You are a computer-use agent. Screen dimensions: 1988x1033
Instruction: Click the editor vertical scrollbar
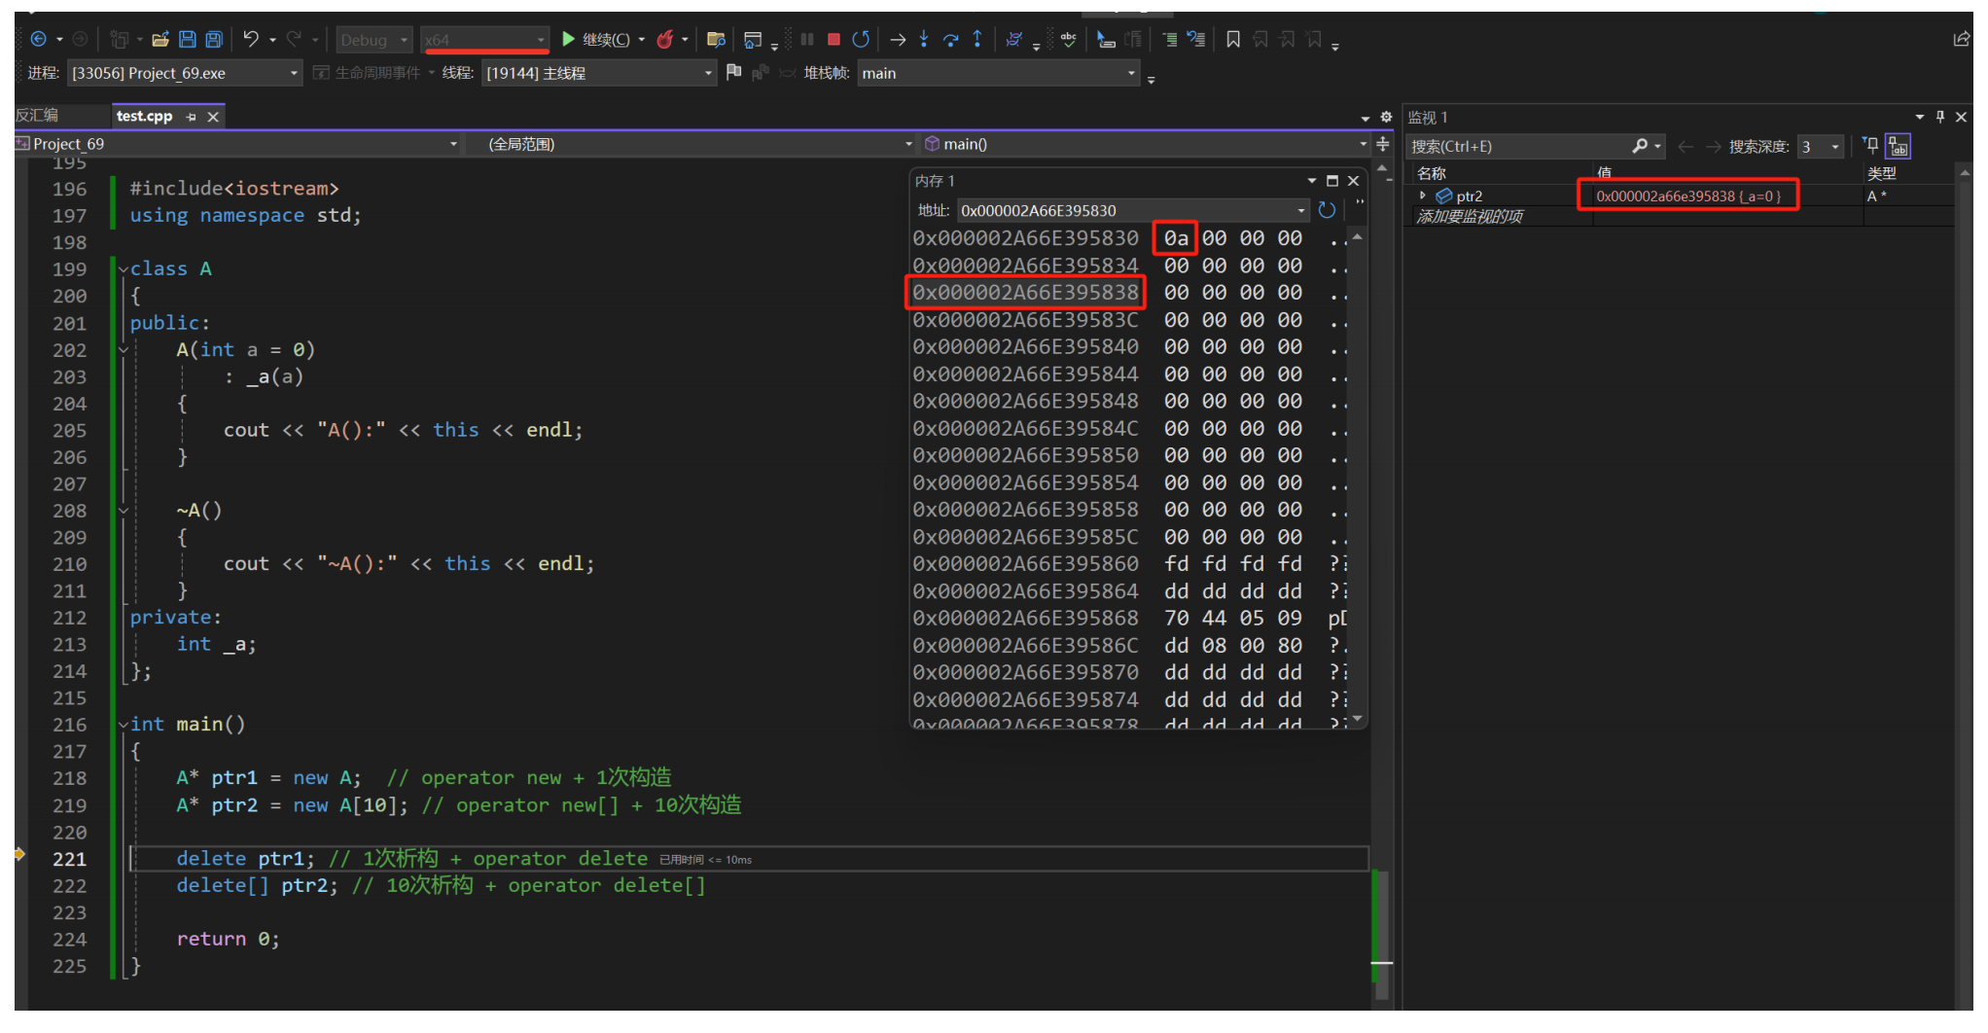1382,584
